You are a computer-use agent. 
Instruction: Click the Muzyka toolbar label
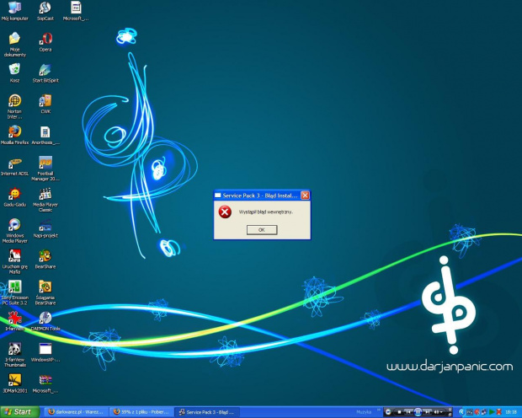(x=364, y=412)
